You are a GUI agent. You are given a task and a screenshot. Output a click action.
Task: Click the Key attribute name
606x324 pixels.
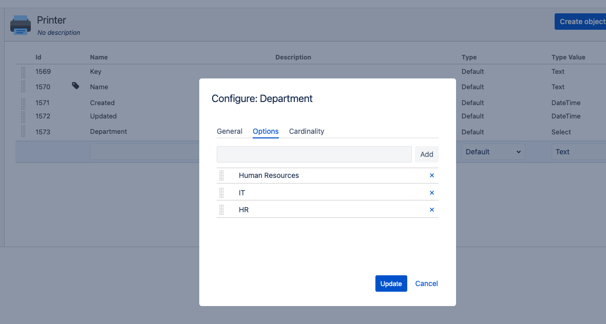96,72
